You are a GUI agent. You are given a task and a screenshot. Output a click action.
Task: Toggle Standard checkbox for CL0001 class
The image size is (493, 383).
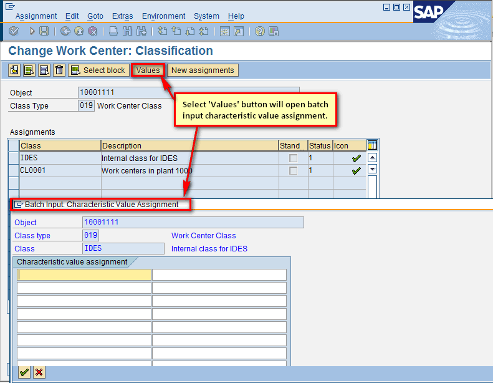coord(294,171)
